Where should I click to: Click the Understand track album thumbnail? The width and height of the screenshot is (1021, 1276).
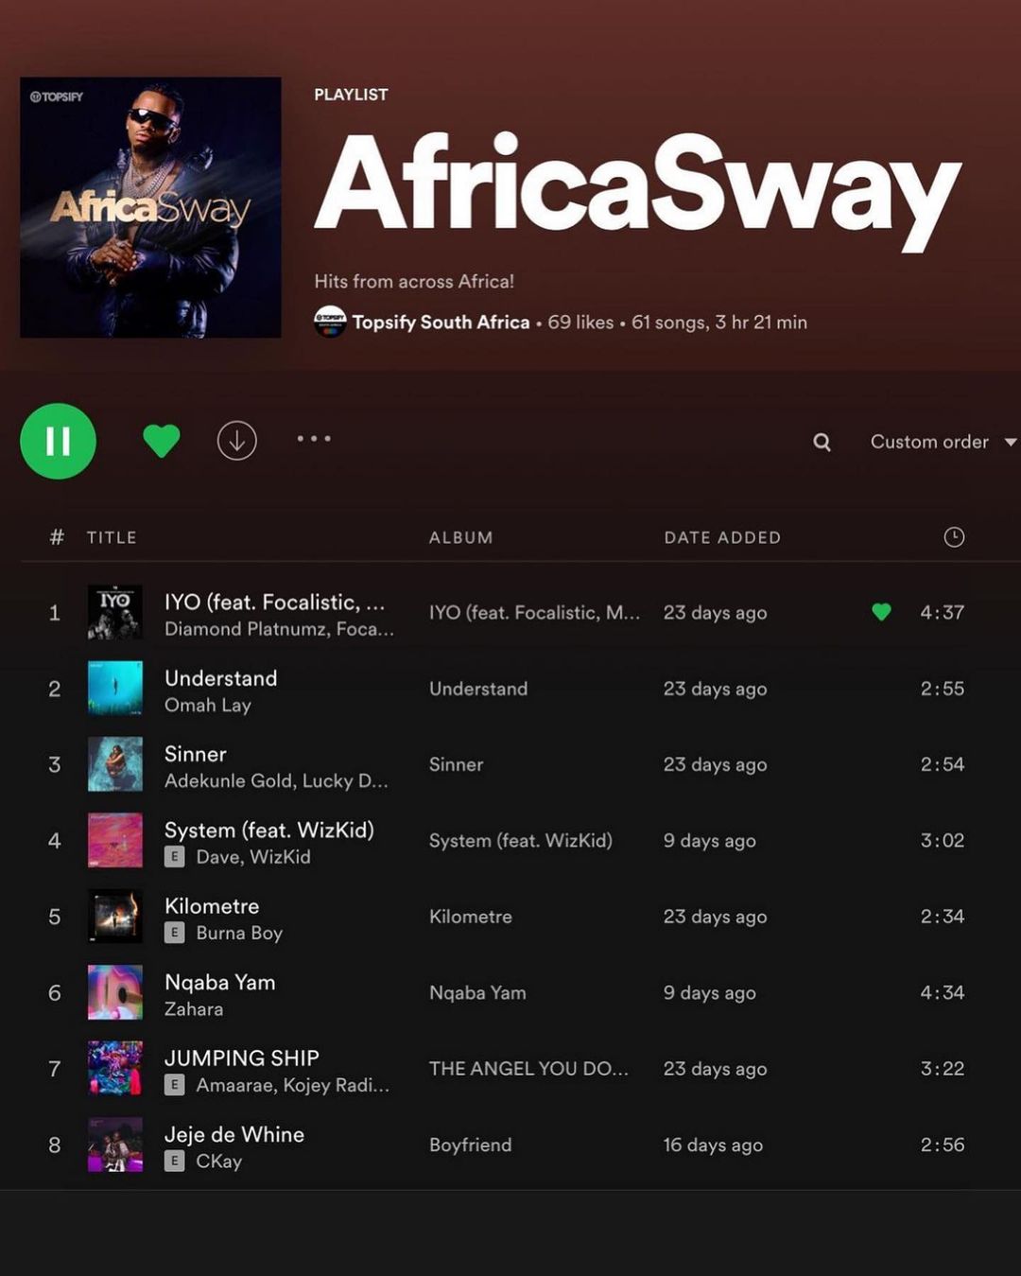tap(115, 688)
